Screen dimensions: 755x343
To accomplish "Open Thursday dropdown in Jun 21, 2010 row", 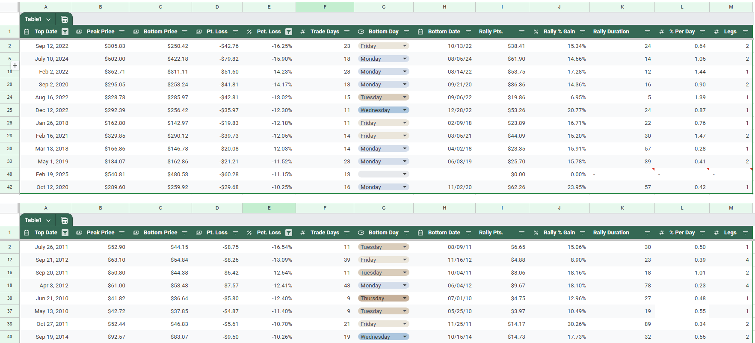I will pyautogui.click(x=405, y=298).
